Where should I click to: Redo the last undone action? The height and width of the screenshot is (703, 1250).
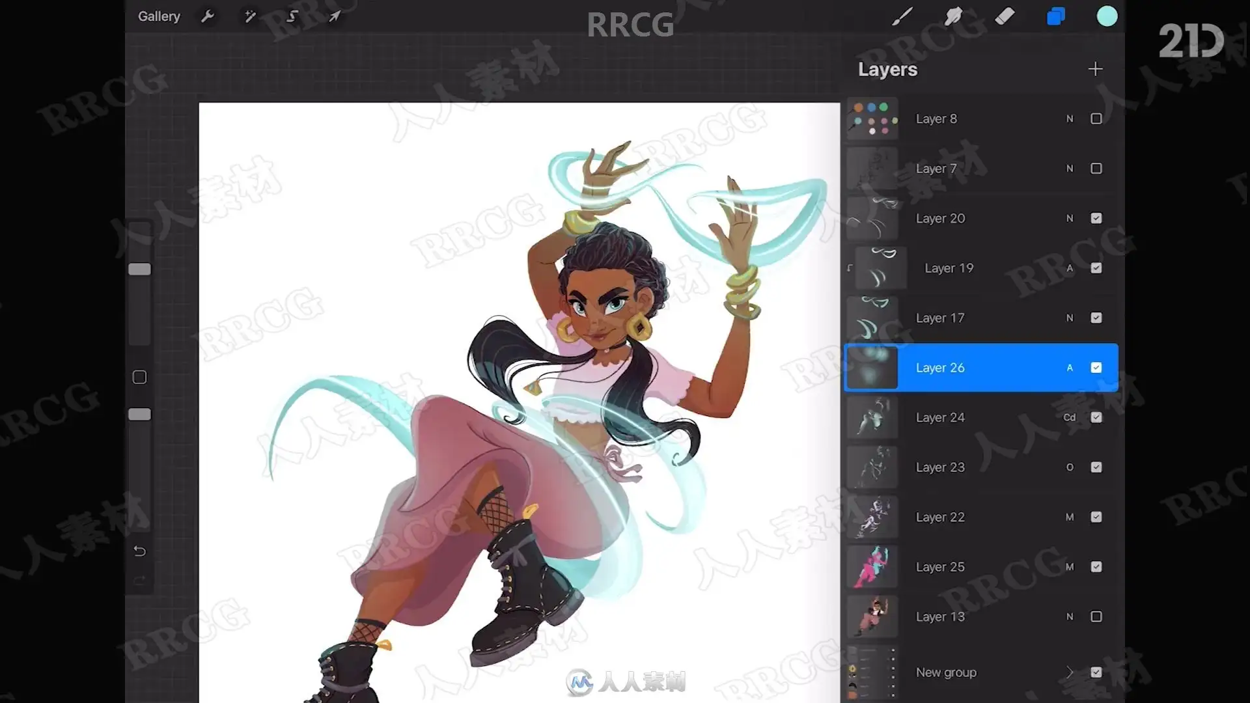tap(139, 581)
